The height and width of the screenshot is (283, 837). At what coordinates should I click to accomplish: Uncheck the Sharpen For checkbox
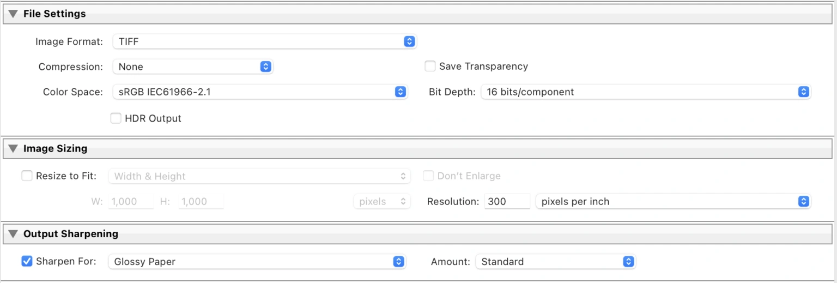click(27, 261)
